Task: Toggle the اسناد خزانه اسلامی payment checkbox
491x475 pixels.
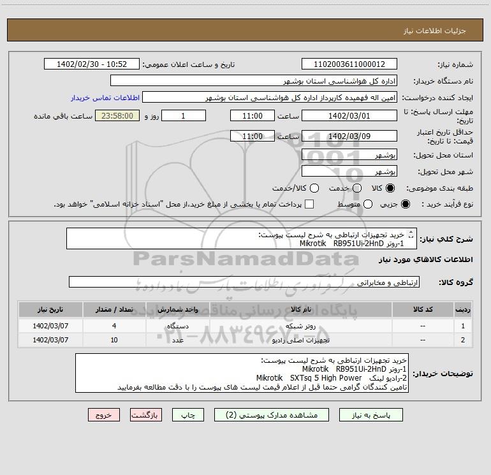Action: point(309,204)
